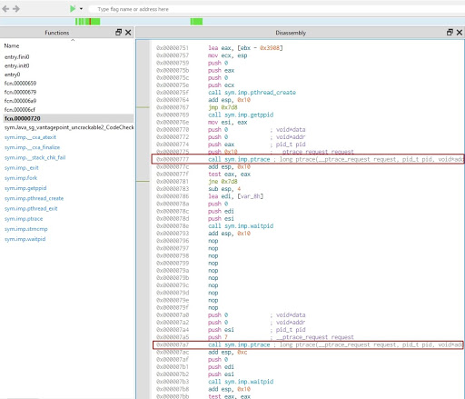Open sym.imp._exit import

22,168
